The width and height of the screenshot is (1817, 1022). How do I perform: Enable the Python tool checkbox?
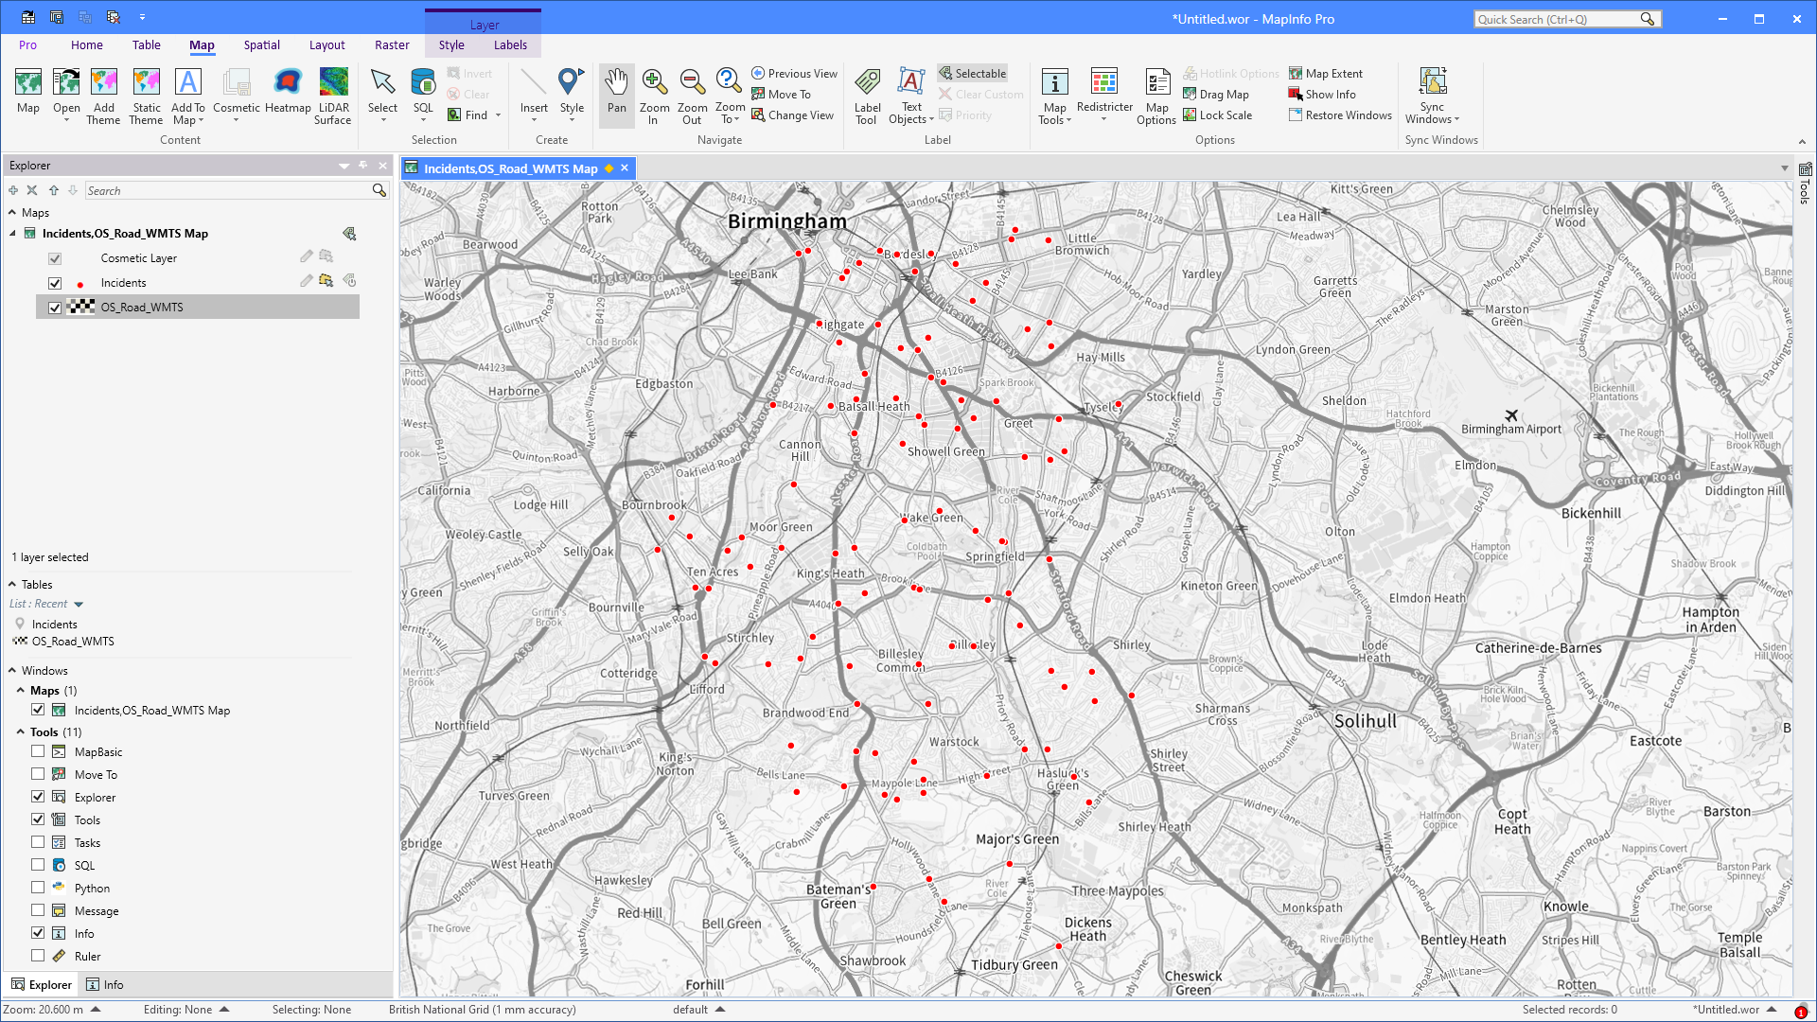coord(38,887)
